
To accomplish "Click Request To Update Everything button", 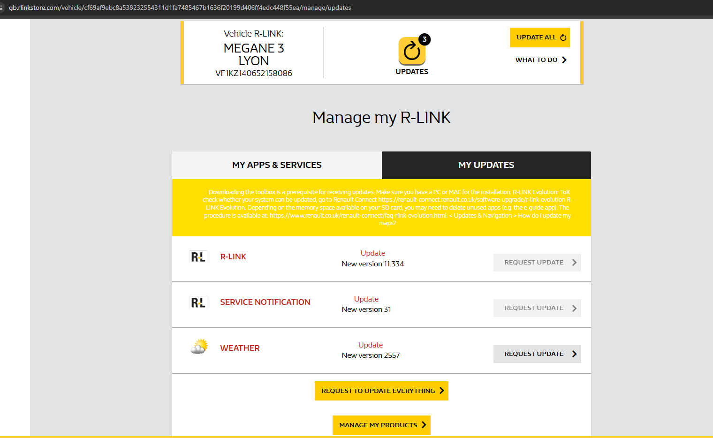I will tap(381, 391).
